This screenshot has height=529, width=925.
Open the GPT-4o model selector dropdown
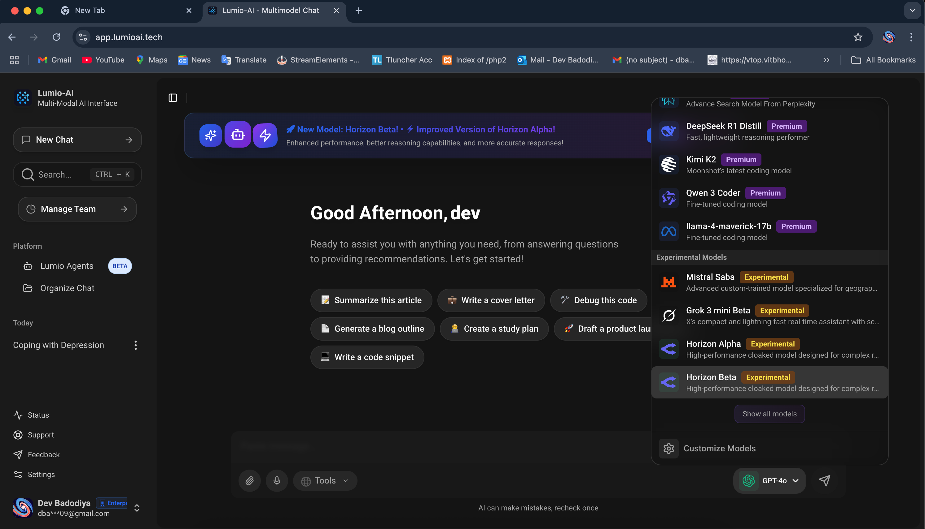pos(770,481)
